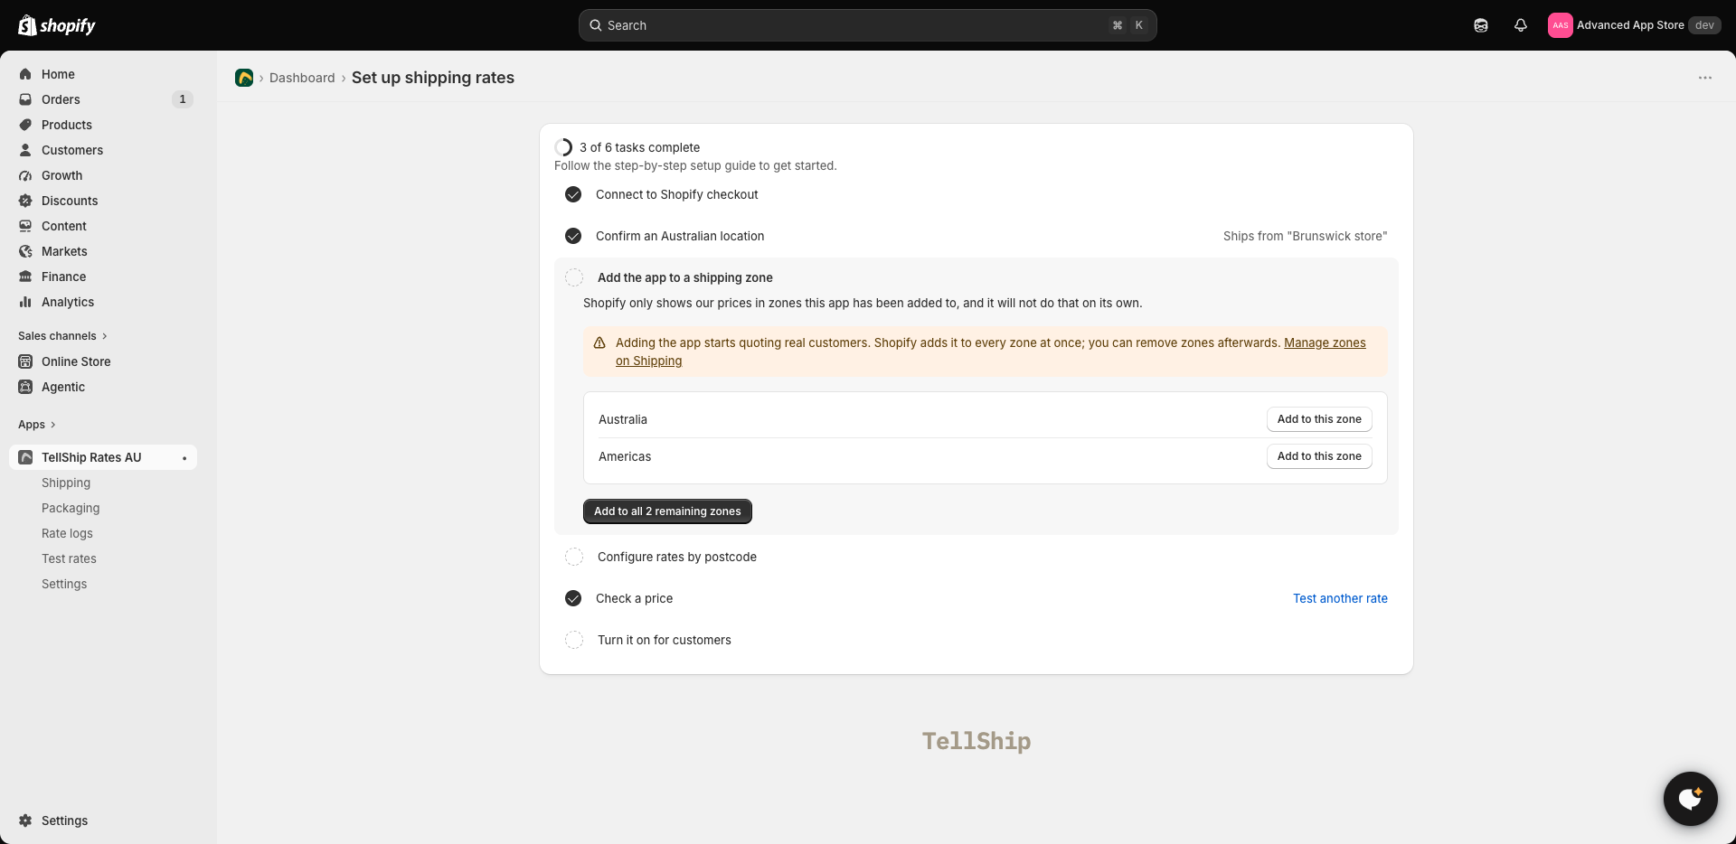Click the Markets globe icon
The height and width of the screenshot is (844, 1736).
point(25,251)
